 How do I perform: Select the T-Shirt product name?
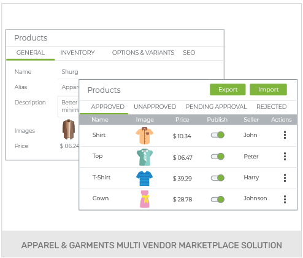click(x=101, y=178)
